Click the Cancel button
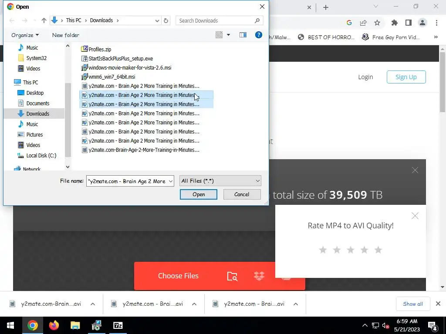 tap(242, 194)
